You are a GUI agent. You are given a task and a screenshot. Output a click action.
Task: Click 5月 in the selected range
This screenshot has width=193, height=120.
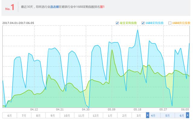pos(167,115)
